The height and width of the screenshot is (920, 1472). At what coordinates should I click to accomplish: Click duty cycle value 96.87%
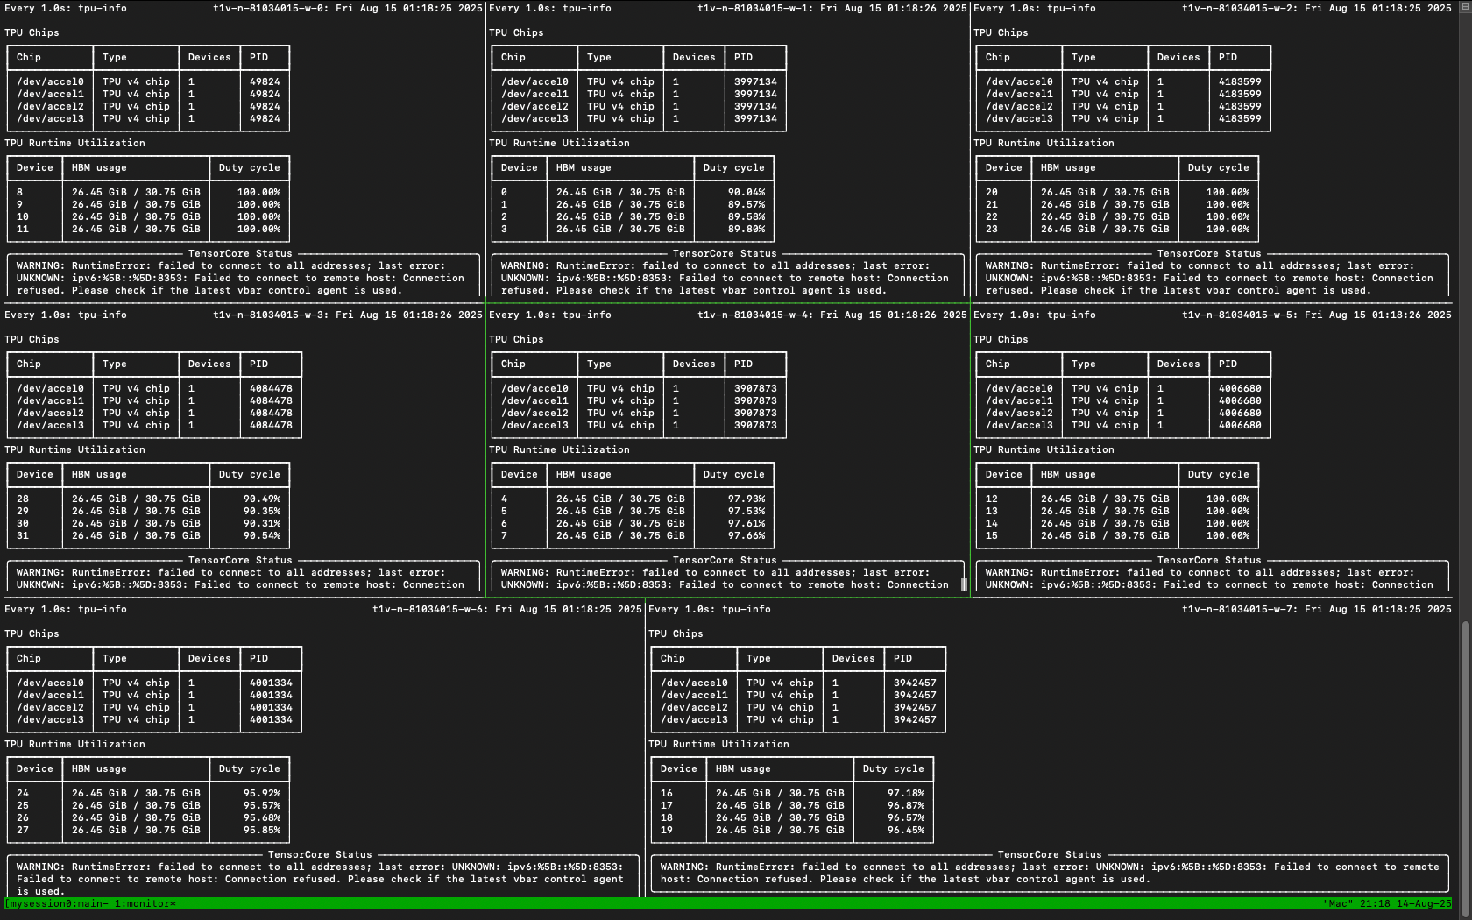click(906, 805)
